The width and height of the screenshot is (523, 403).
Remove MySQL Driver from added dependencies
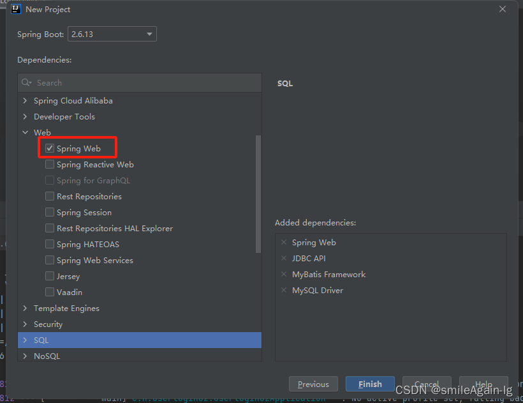point(284,291)
